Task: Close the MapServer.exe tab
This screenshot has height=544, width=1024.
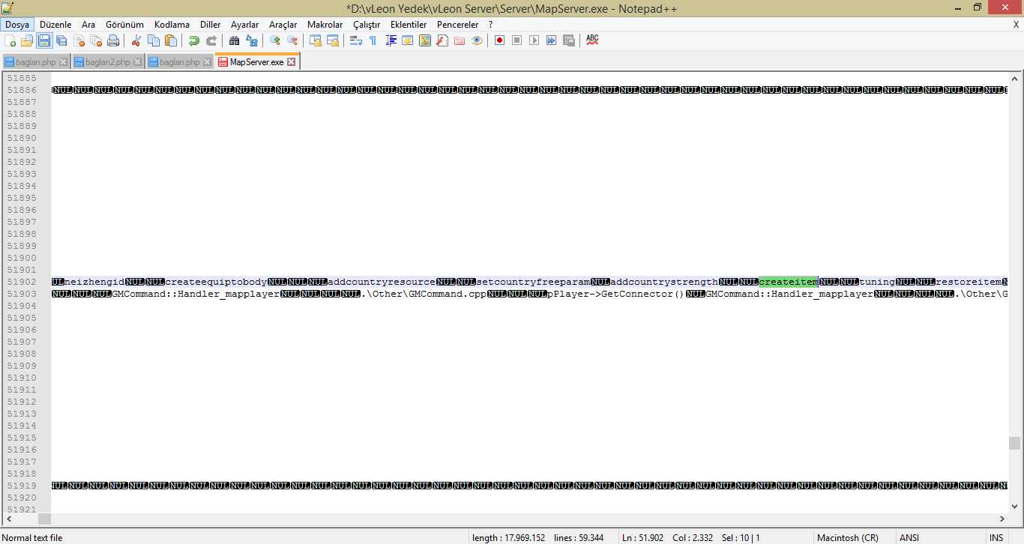Action: coord(292,62)
